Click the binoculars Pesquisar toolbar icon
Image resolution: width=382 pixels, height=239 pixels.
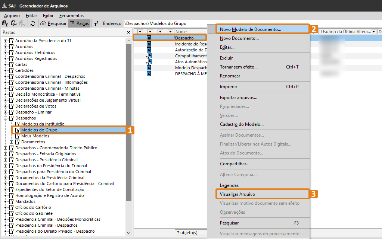tap(44, 23)
